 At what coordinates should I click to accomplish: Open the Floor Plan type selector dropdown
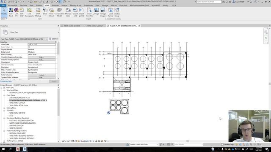coord(58,32)
